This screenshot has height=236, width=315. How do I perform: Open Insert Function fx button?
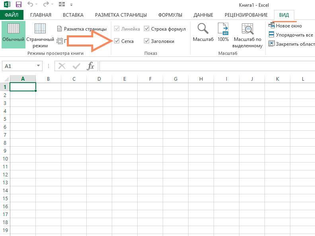(91, 66)
